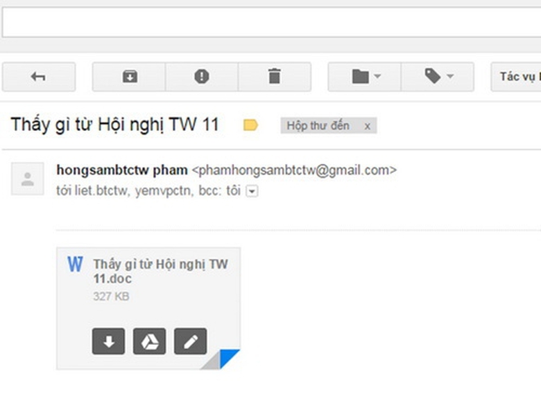This screenshot has height=405, width=541.
Task: Open attachment "Thấy gì từ Hội nghị TW 11.doc"
Action: point(160,271)
